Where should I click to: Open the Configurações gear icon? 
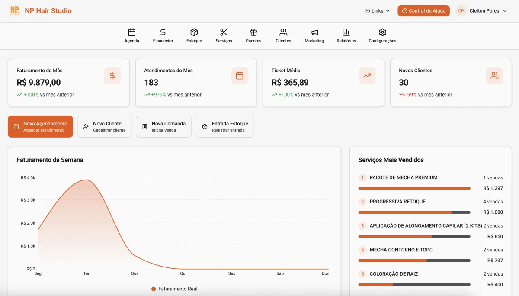382,32
